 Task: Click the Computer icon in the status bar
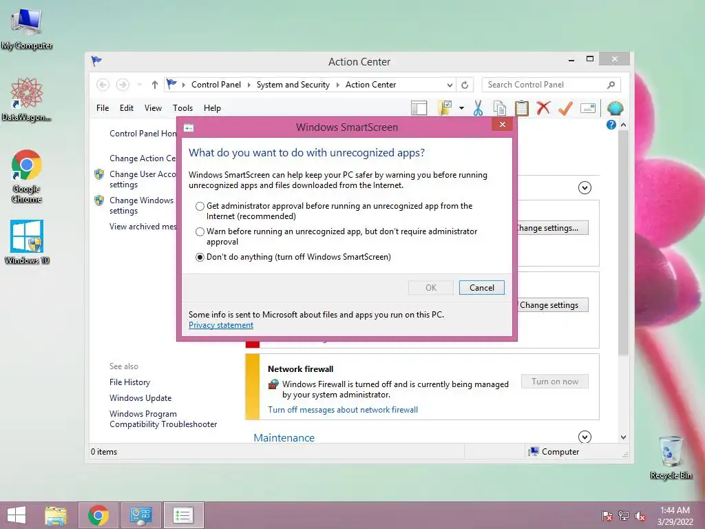tap(534, 451)
